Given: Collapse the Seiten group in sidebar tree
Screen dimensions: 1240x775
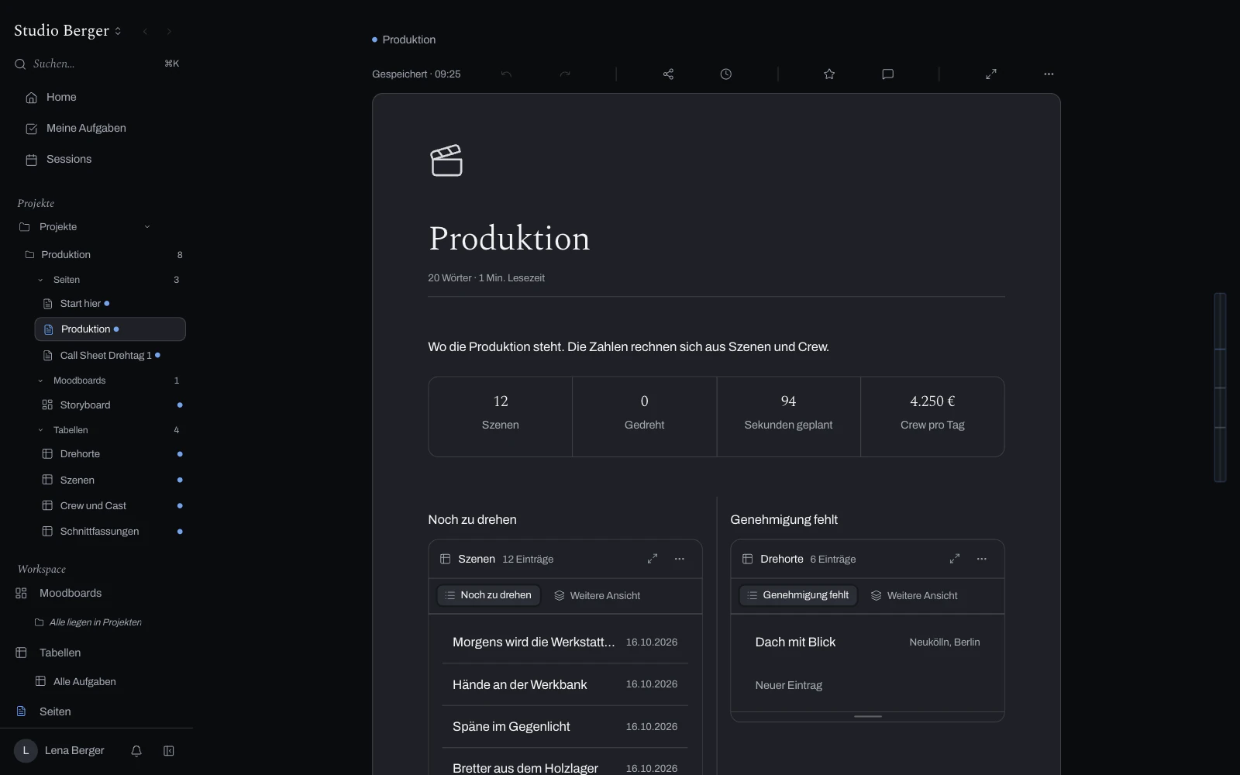Looking at the screenshot, I should [x=40, y=280].
